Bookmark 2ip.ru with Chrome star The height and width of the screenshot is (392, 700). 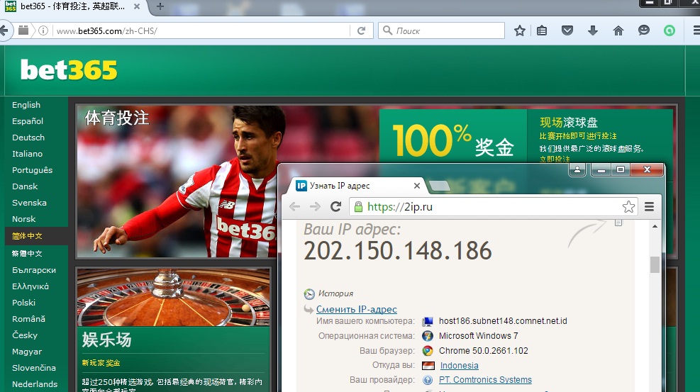point(628,206)
